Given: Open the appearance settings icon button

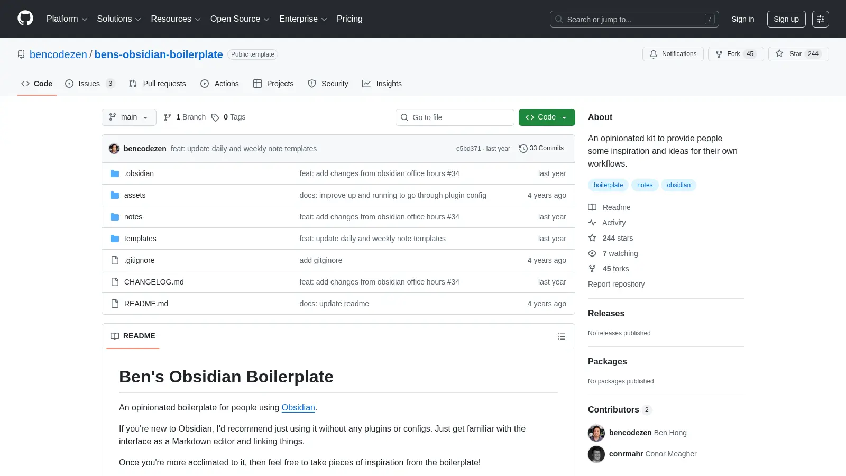Looking at the screenshot, I should click(x=821, y=19).
